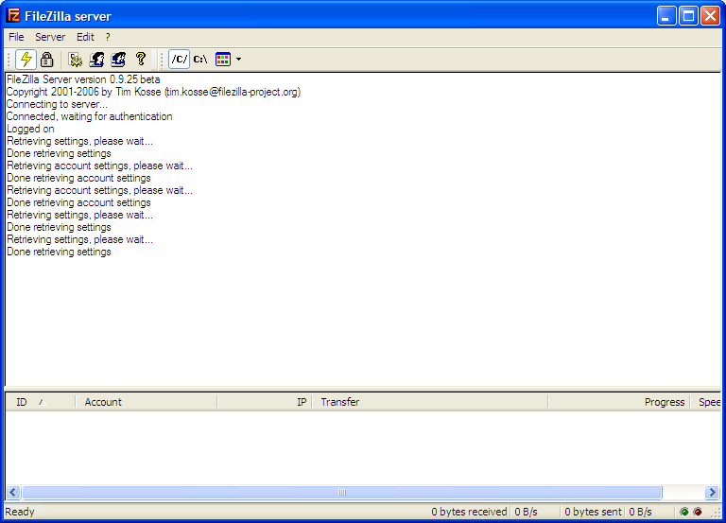Open the groups accounts icon
The image size is (726, 523).
pos(118,60)
